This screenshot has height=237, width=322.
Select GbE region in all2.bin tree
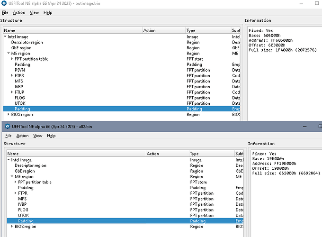[25, 171]
